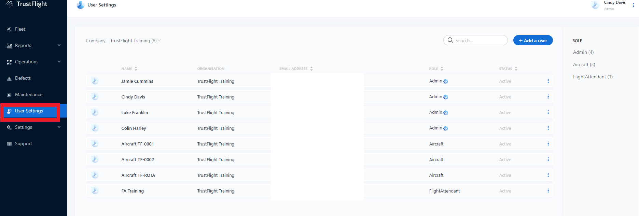Open three-dot menu for FA Training
639x216 pixels.
coord(548,191)
